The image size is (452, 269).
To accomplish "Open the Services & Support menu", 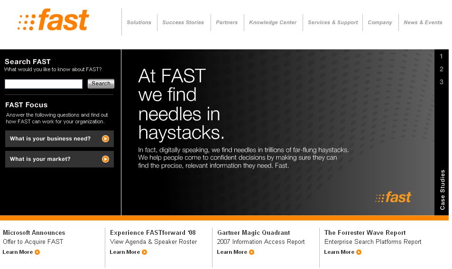I will (x=333, y=22).
